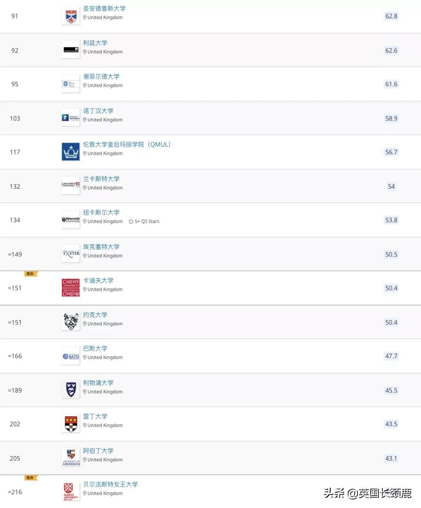This screenshot has width=421, height=508.
Task: Click the Queen's University Belfast red logo
Action: [x=71, y=491]
